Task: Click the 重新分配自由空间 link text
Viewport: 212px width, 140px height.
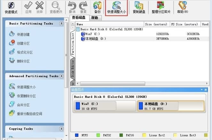Action: 29,114
